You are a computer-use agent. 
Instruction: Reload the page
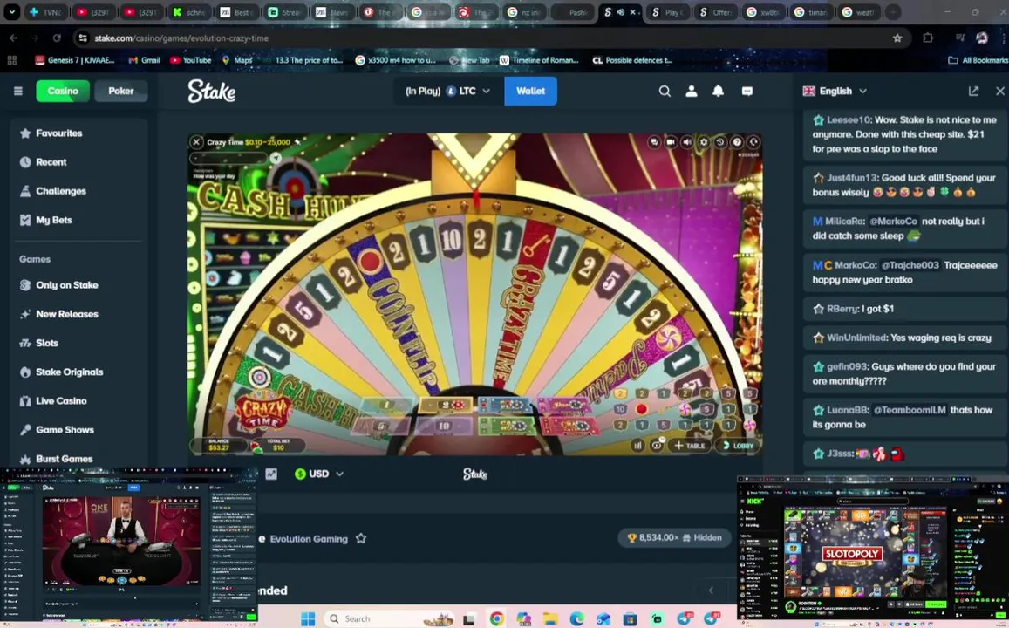point(57,38)
